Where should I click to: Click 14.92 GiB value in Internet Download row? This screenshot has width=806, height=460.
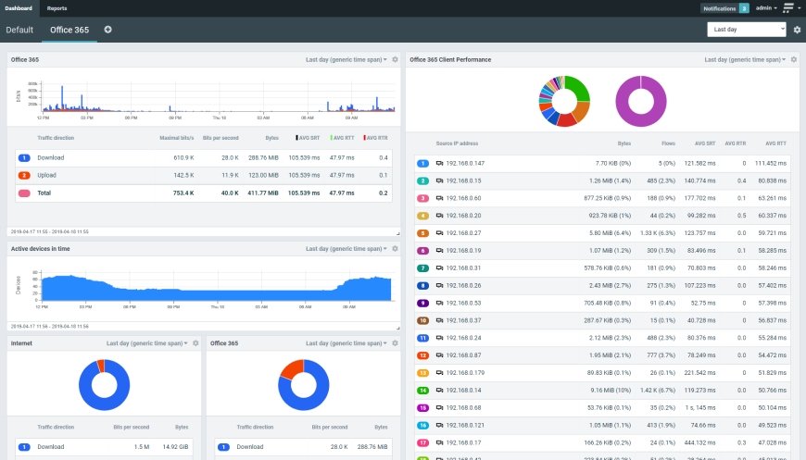(175, 447)
